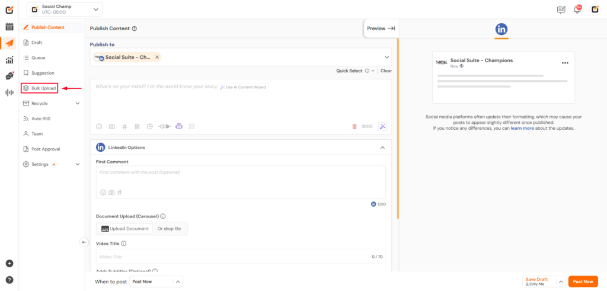Collapse the LinkedIn Options section
This screenshot has width=607, height=291.
click(382, 148)
